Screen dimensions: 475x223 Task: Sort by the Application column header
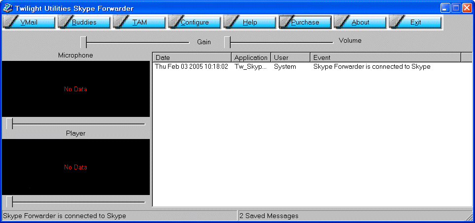tap(251, 57)
